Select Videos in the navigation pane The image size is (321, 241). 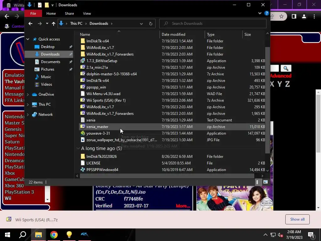coord(46,84)
